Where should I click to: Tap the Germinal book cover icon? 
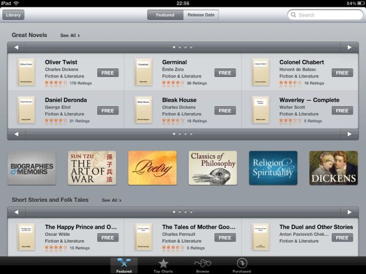click(143, 72)
